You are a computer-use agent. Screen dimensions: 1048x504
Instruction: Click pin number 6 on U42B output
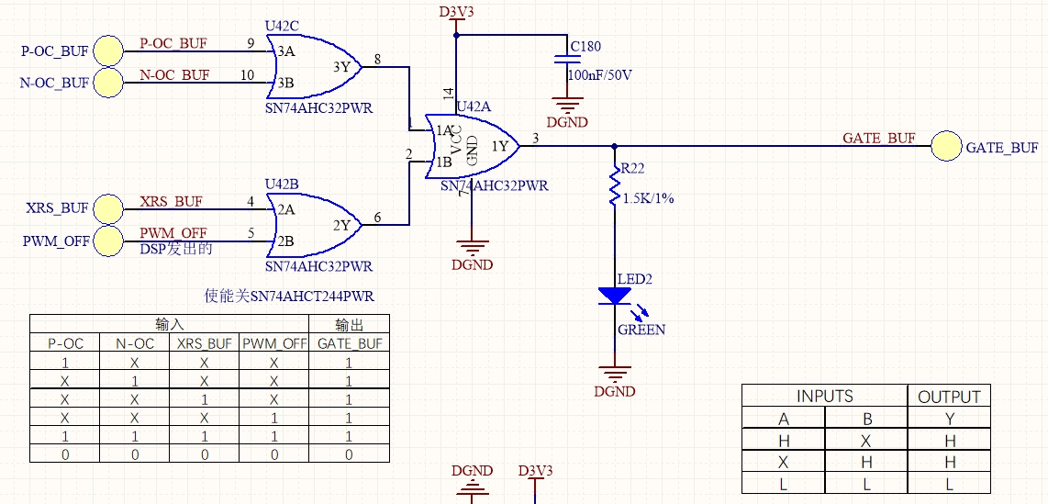pos(377,218)
